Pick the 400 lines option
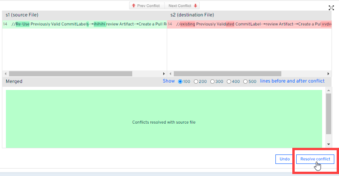339x176 pixels. point(229,81)
